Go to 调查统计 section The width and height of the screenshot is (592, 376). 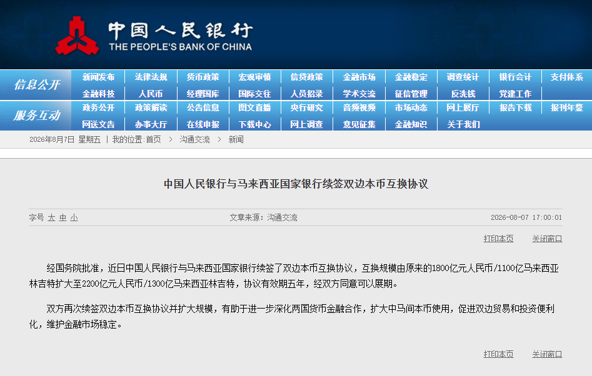coord(463,77)
